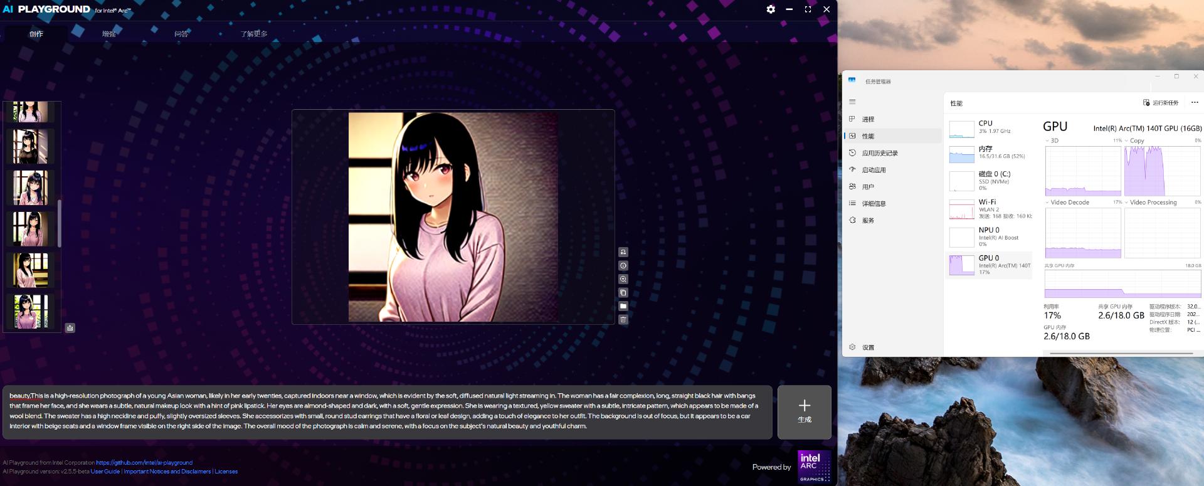Select the 性能 page in Task Manager

pyautogui.click(x=892, y=136)
